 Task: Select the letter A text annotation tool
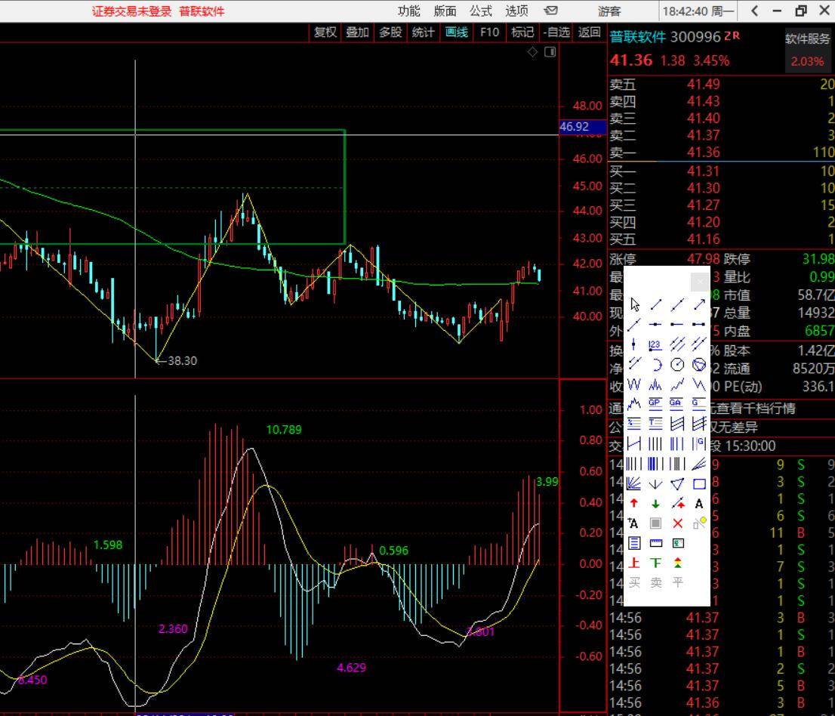coord(699,504)
